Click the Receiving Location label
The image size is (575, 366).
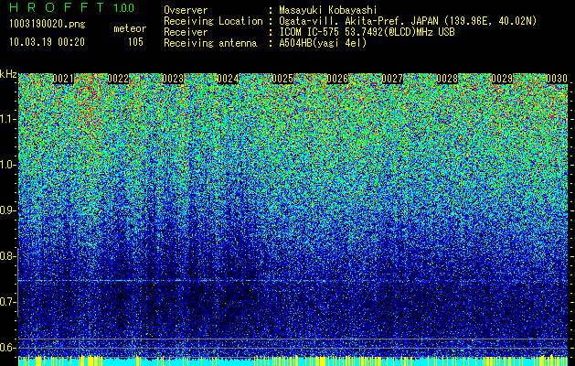[213, 21]
